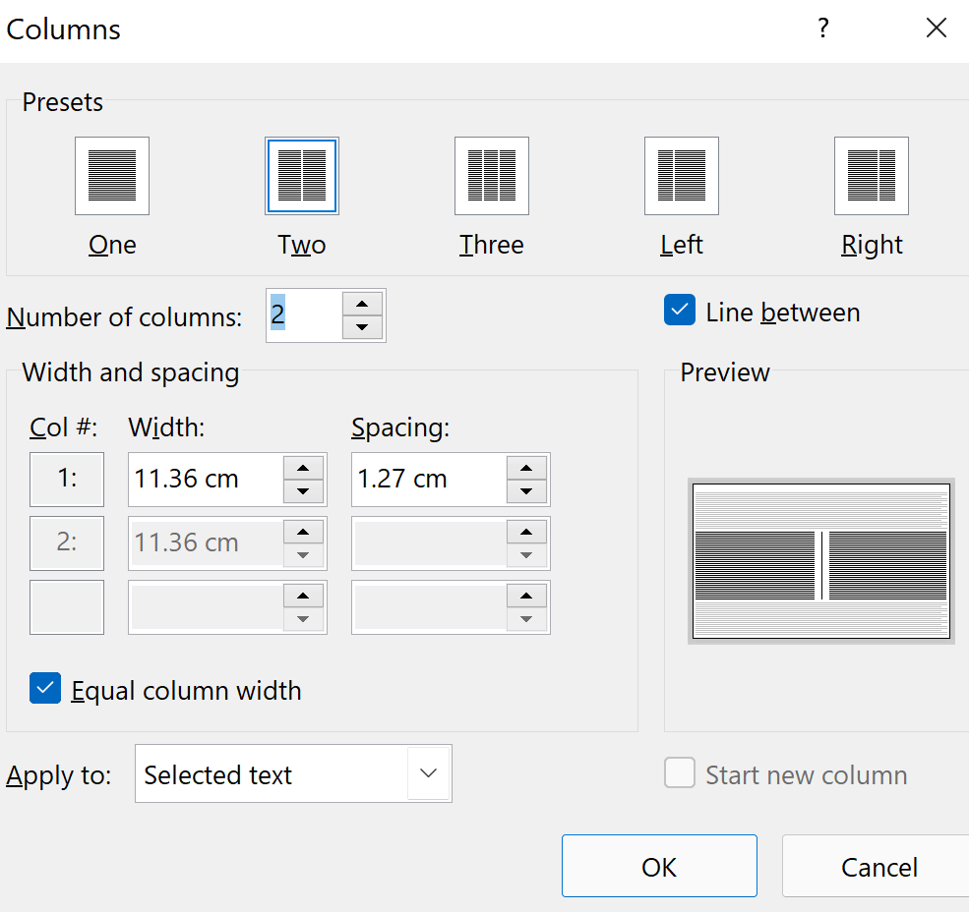Image resolution: width=969 pixels, height=912 pixels.
Task: Open dialog help with question mark icon
Action: [822, 28]
